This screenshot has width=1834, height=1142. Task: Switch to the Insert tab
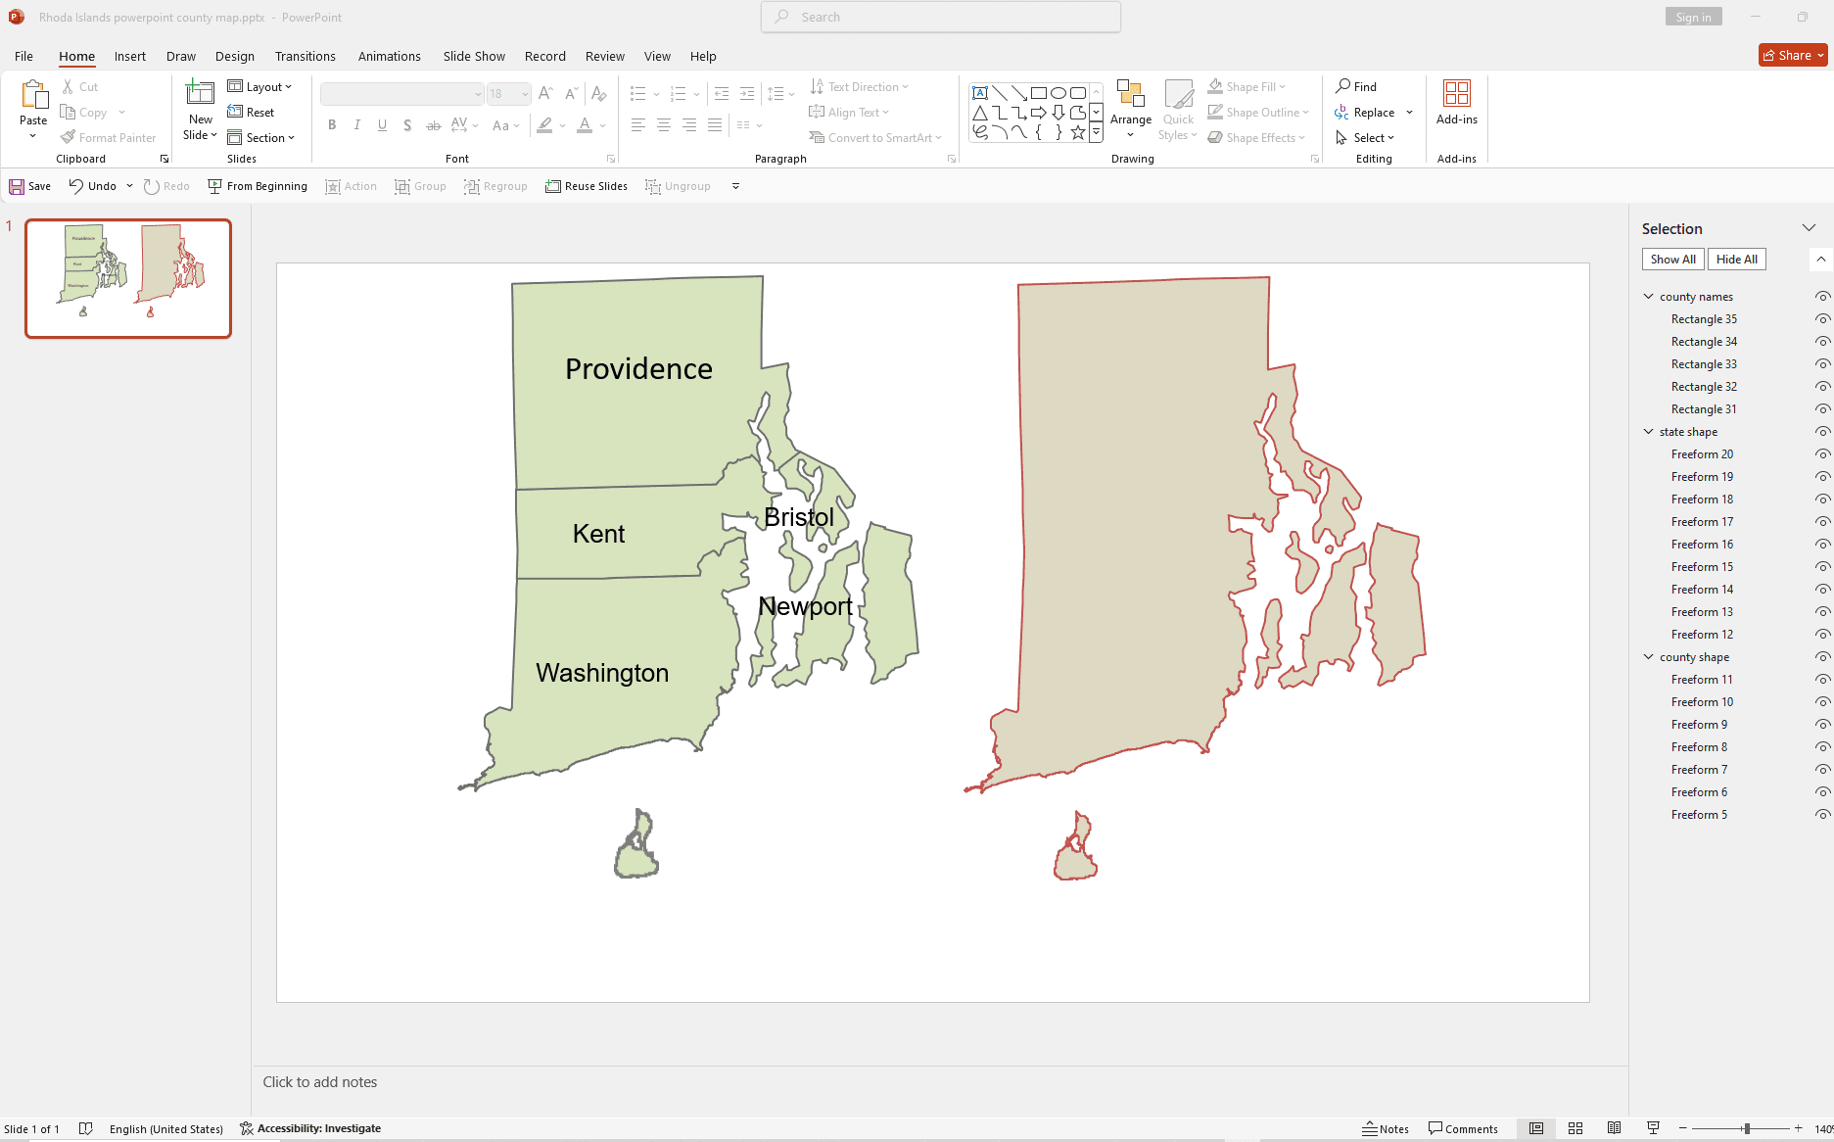(x=129, y=56)
